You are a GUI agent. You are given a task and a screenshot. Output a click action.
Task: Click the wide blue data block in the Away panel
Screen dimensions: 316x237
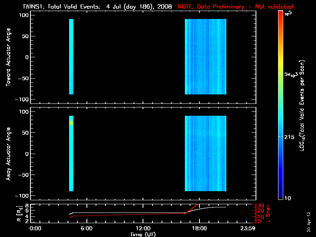205,153
